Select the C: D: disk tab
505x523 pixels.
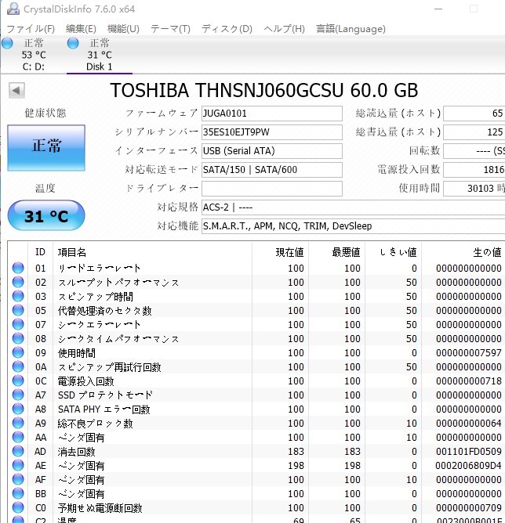point(34,55)
